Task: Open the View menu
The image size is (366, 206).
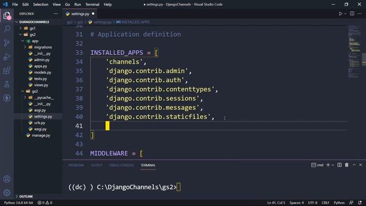Action: pos(57,5)
